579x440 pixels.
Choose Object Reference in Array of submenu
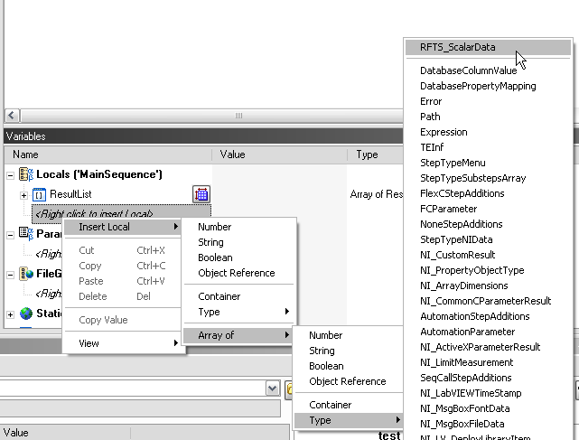coord(348,381)
